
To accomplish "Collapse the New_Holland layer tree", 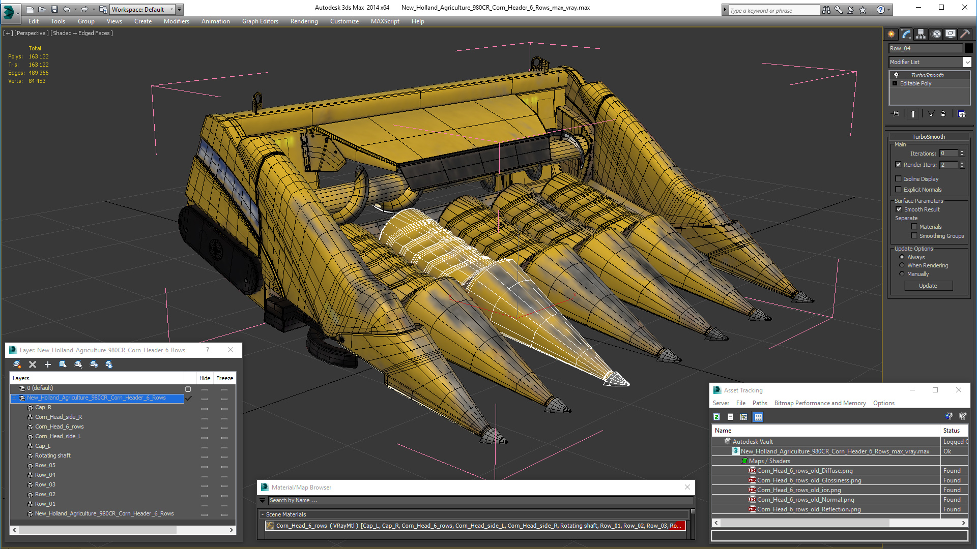I will (14, 398).
